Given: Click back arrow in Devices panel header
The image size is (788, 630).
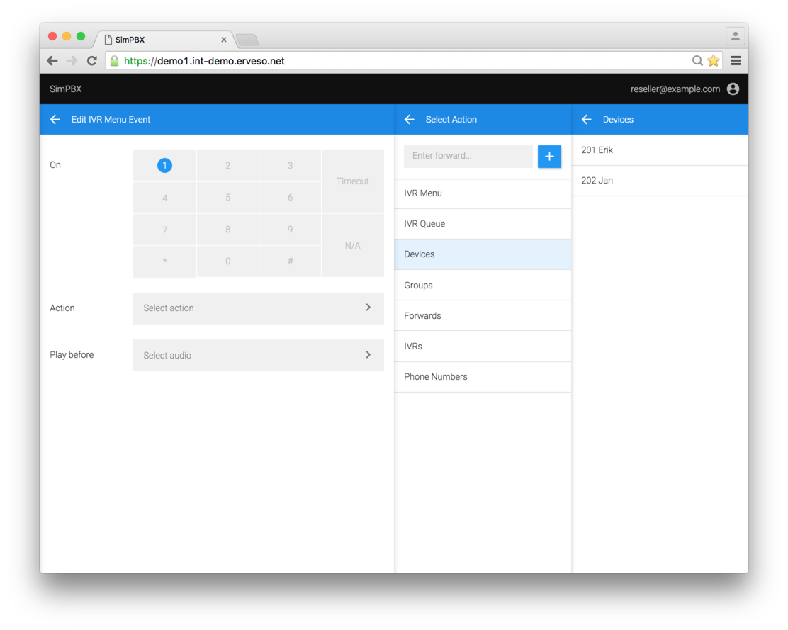Looking at the screenshot, I should coord(587,120).
